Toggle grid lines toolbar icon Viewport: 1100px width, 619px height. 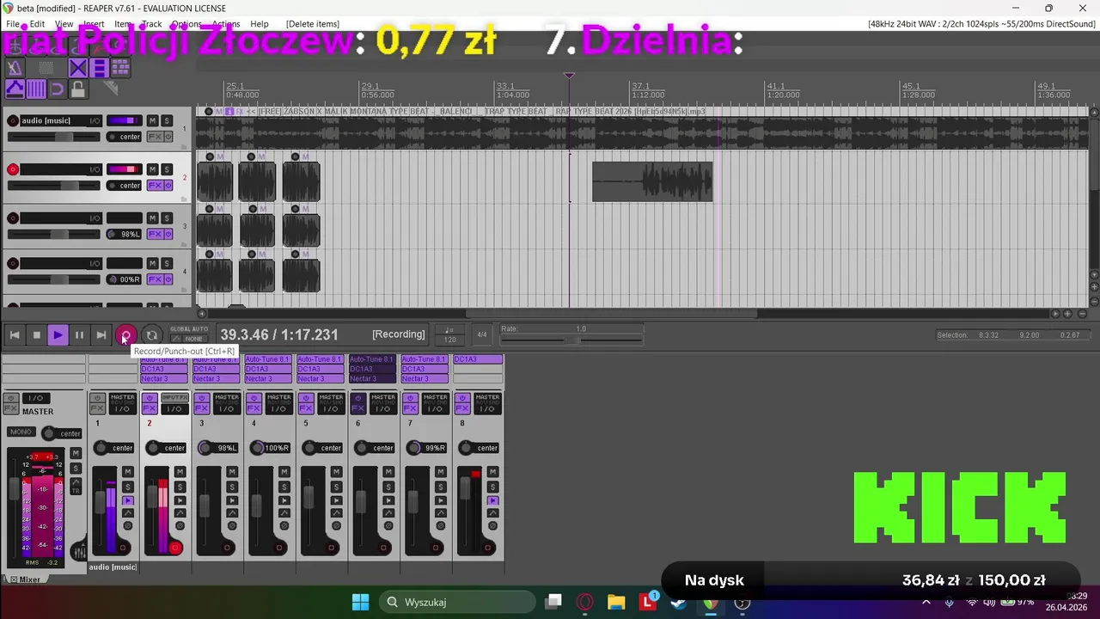click(x=36, y=89)
